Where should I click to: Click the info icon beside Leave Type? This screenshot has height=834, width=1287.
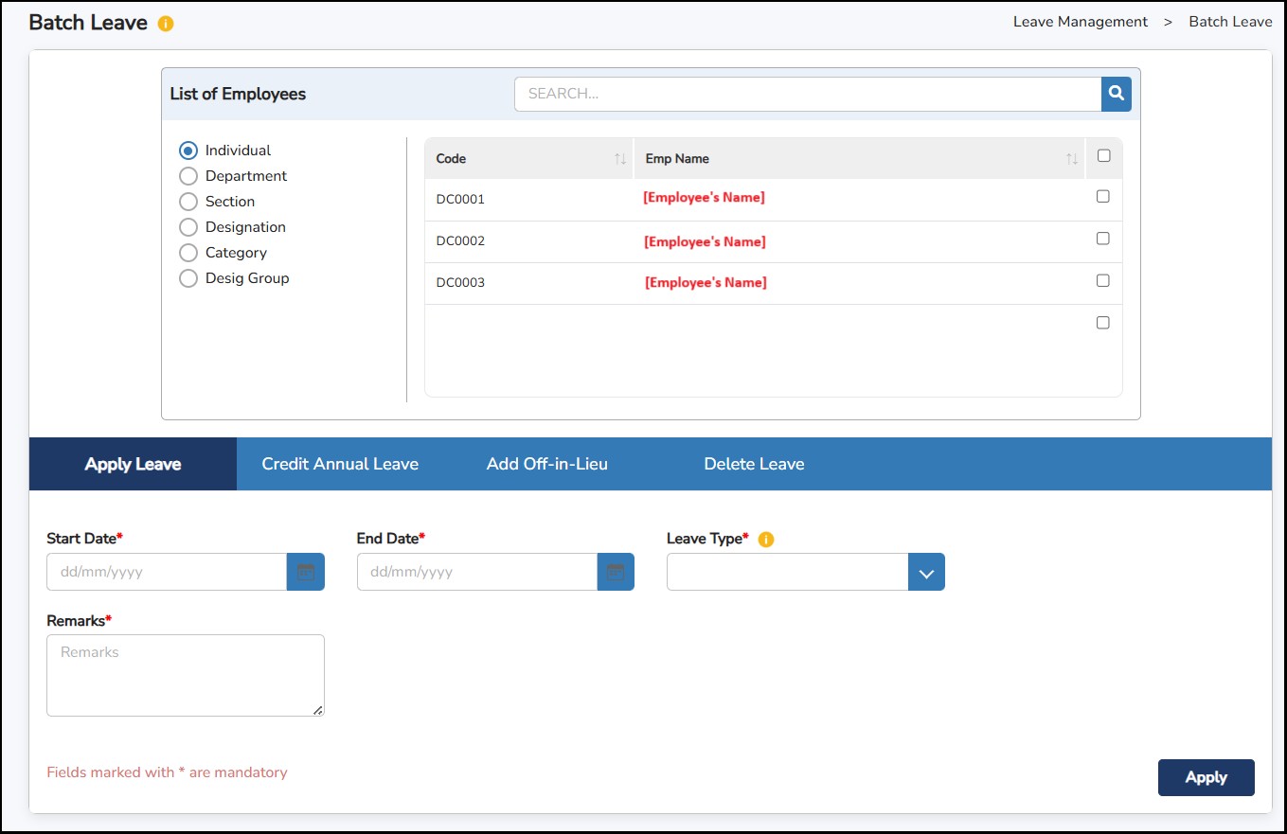pyautogui.click(x=765, y=539)
